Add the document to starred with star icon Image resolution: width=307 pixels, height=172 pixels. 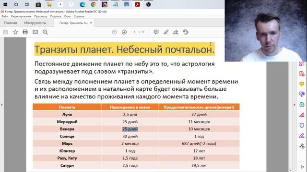15,32
